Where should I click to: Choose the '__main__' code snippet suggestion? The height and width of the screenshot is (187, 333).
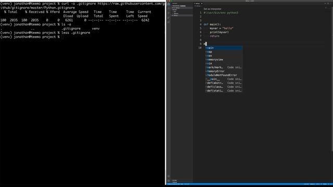pyautogui.click(x=224, y=79)
